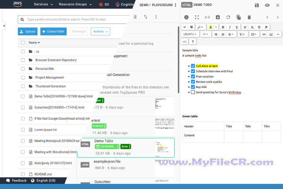
Task: Click the S3 prefix search field
Action: (74, 20)
